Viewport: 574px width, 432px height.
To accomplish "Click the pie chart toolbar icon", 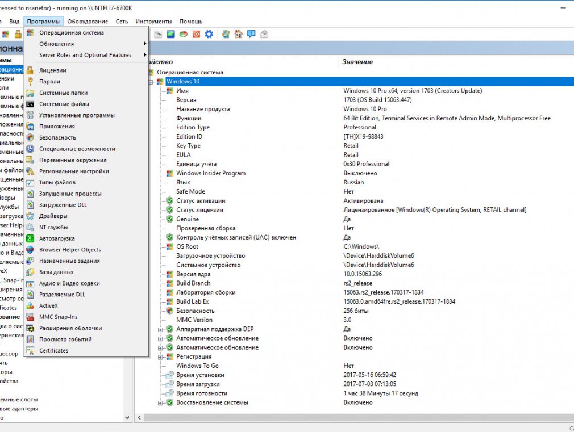I will [x=184, y=35].
